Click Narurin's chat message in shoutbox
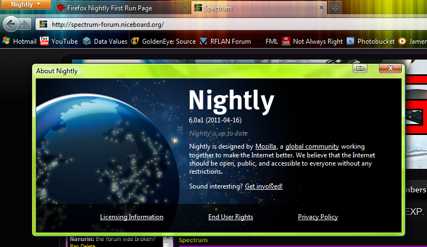 click(x=113, y=239)
